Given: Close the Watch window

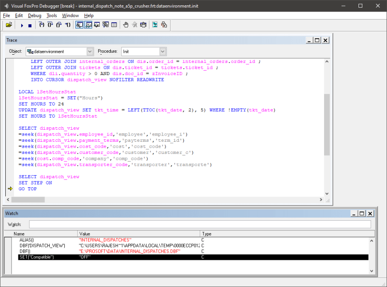Looking at the screenshot, I should tap(370, 213).
